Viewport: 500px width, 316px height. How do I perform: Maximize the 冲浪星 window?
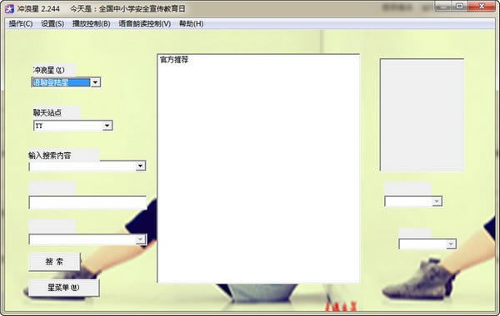[x=459, y=6]
